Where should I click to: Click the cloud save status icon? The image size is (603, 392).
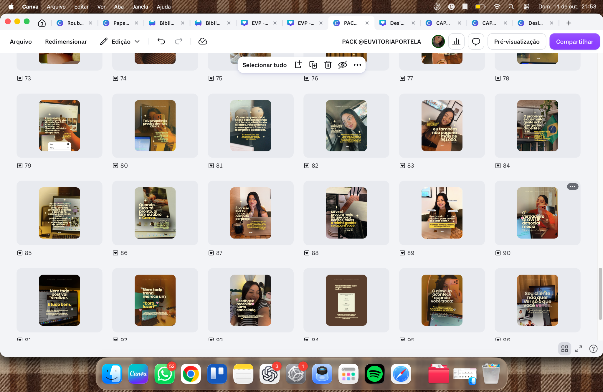pyautogui.click(x=203, y=41)
